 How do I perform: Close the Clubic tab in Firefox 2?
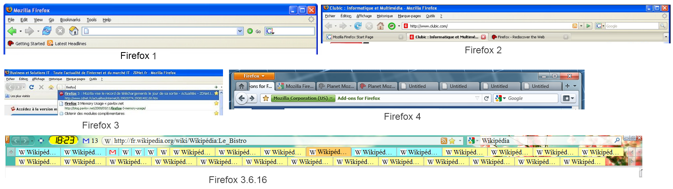tap(483, 37)
